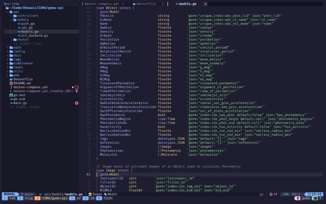Image resolution: width=326 pixels, height=204 pixels.
Task: Click the 63:1 cursor position indicator
Action: point(296,194)
